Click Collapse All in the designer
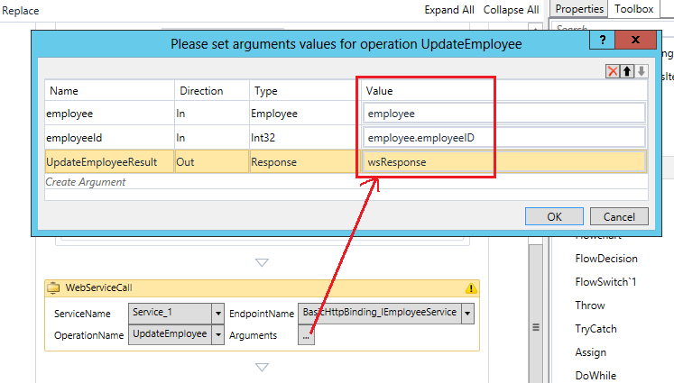Image resolution: width=674 pixels, height=383 pixels. click(x=511, y=10)
